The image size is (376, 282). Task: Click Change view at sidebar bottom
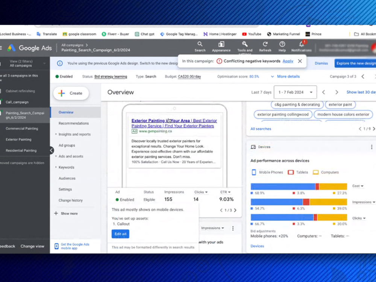coord(32,246)
